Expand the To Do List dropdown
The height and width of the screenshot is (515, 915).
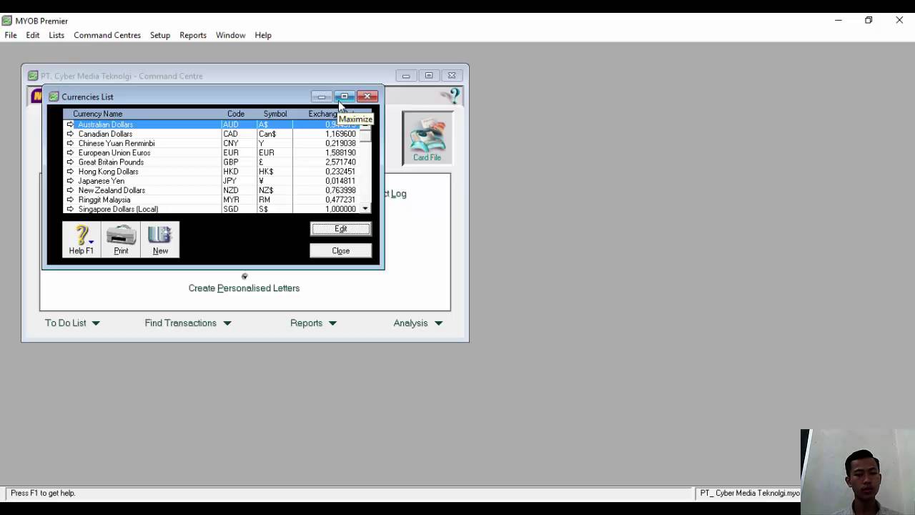coord(96,323)
